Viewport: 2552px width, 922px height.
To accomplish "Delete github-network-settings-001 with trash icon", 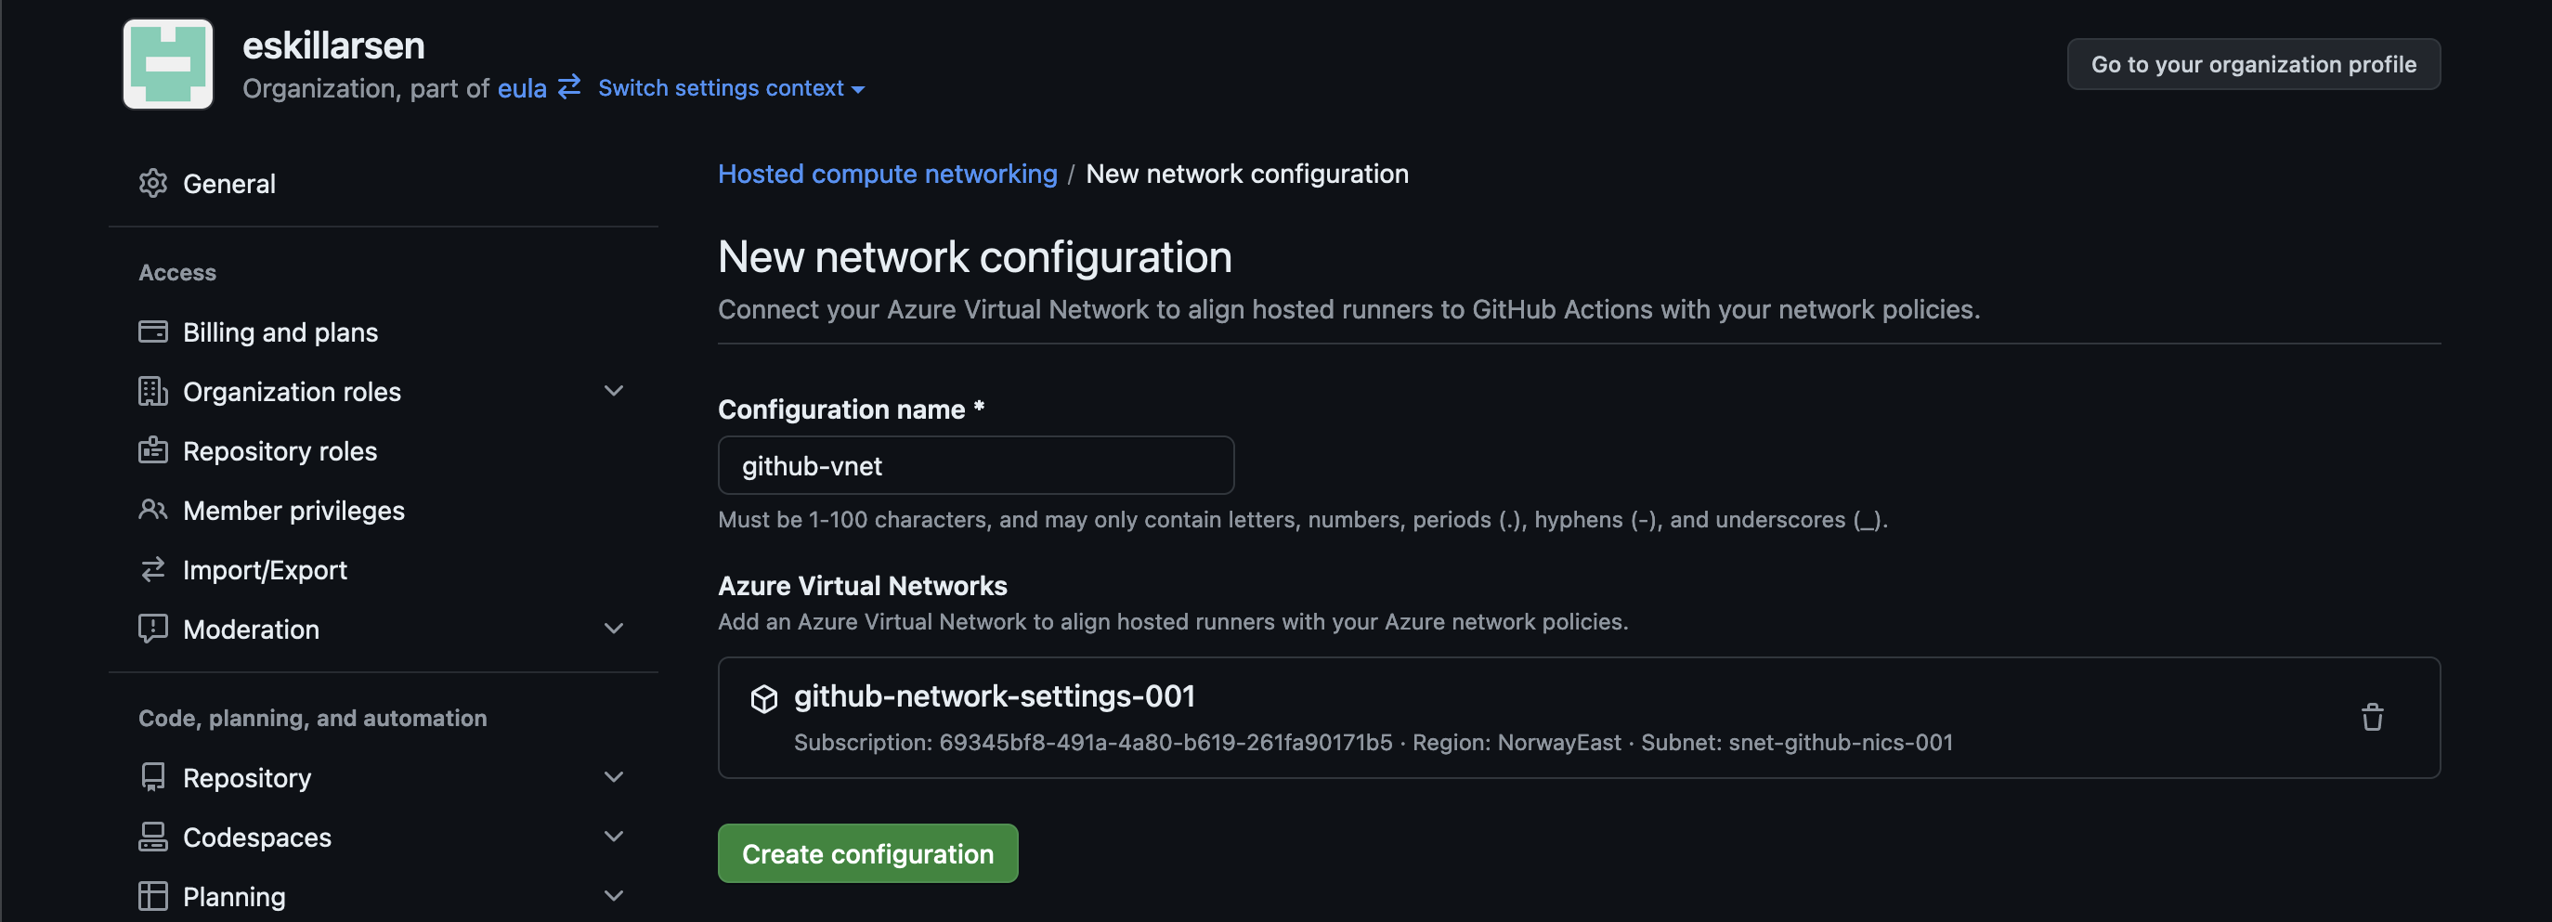I will point(2372,717).
